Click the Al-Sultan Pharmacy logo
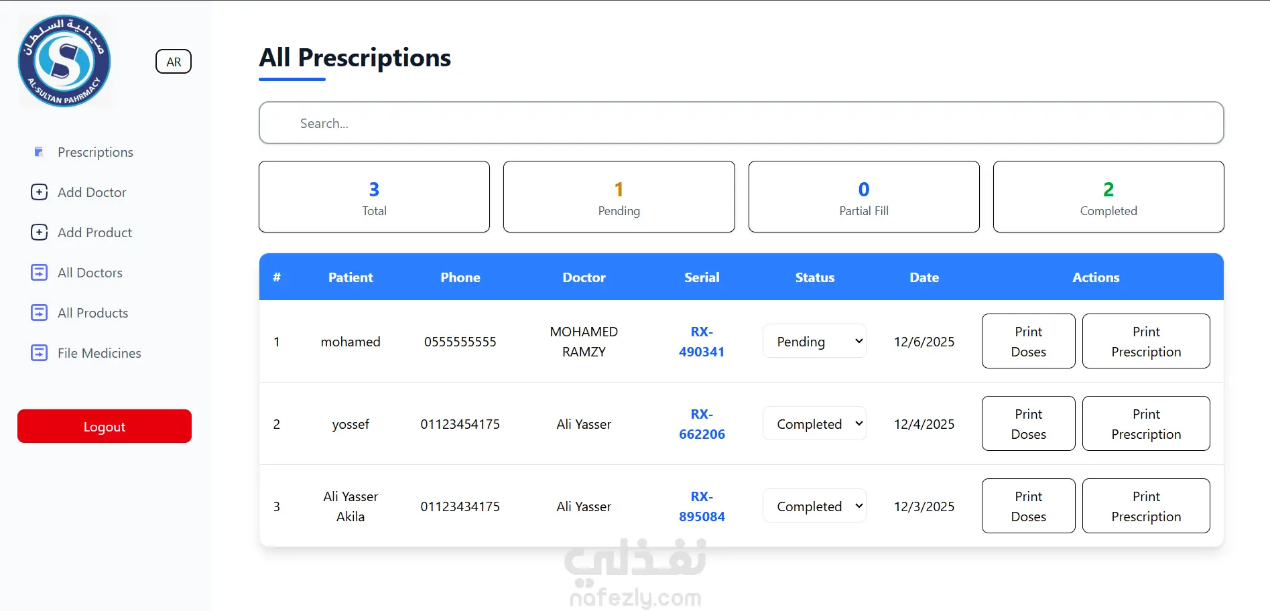1270x611 pixels. click(64, 61)
